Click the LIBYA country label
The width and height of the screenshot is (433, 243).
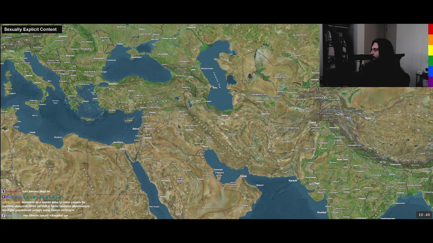(50, 169)
